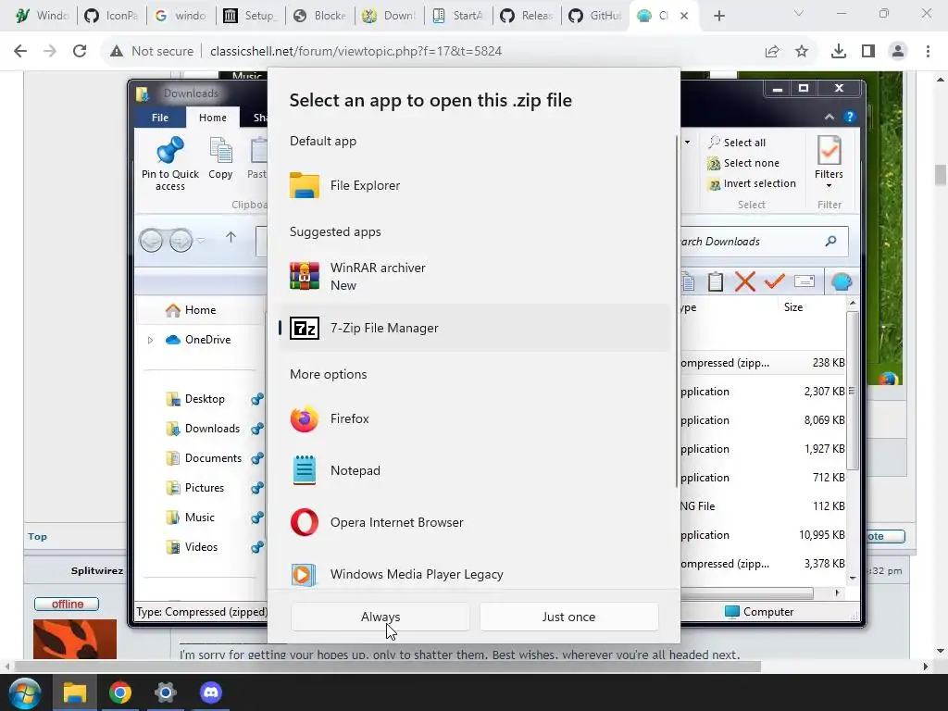This screenshot has width=948, height=711.
Task: Open Explorer help question mark
Action: coord(850,118)
